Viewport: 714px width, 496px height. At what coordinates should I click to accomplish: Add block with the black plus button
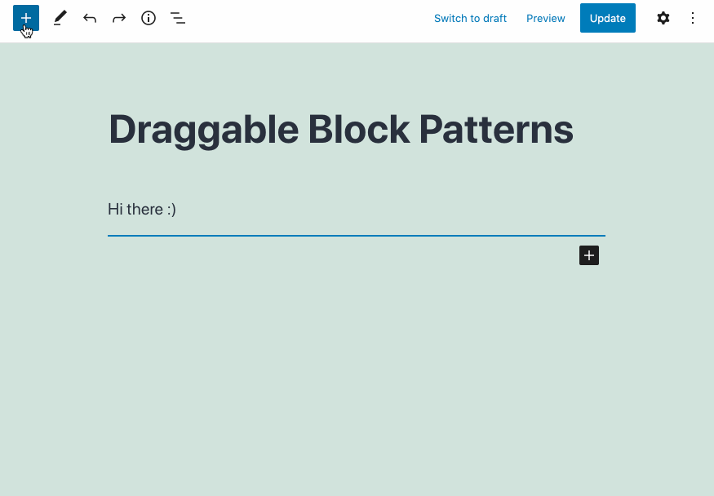pyautogui.click(x=589, y=255)
